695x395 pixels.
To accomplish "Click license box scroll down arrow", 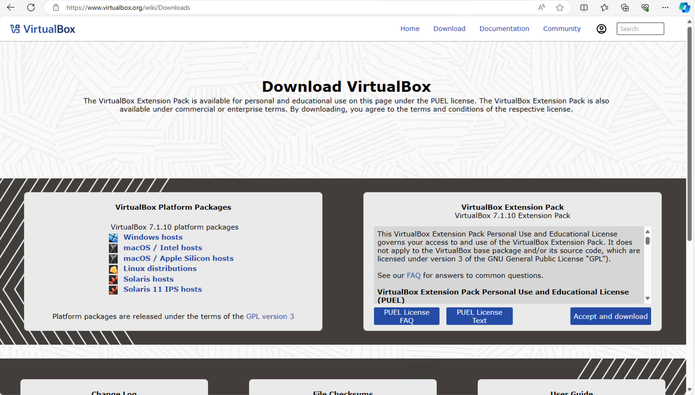I will pos(647,298).
